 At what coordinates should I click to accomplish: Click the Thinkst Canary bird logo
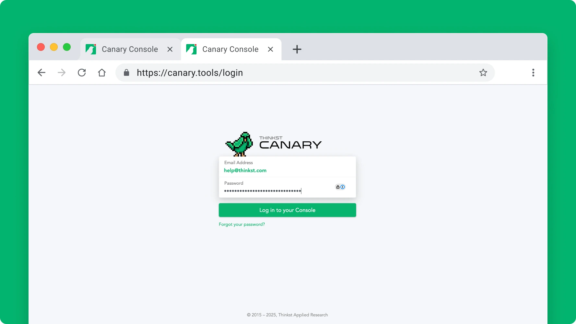(239, 144)
